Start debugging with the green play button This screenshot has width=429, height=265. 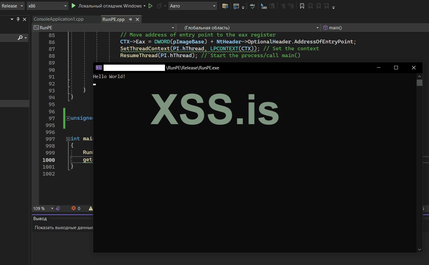(73, 6)
